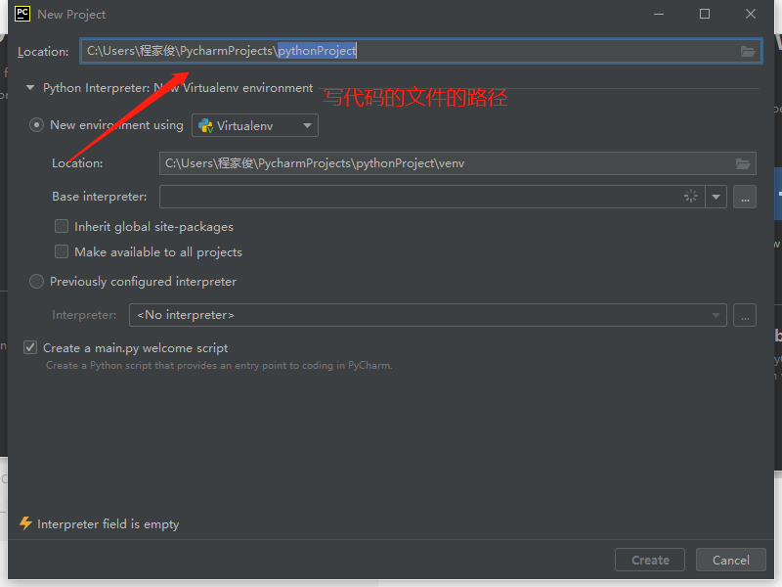Maximize the New Project window
Screen dimensions: 782x587
704,14
